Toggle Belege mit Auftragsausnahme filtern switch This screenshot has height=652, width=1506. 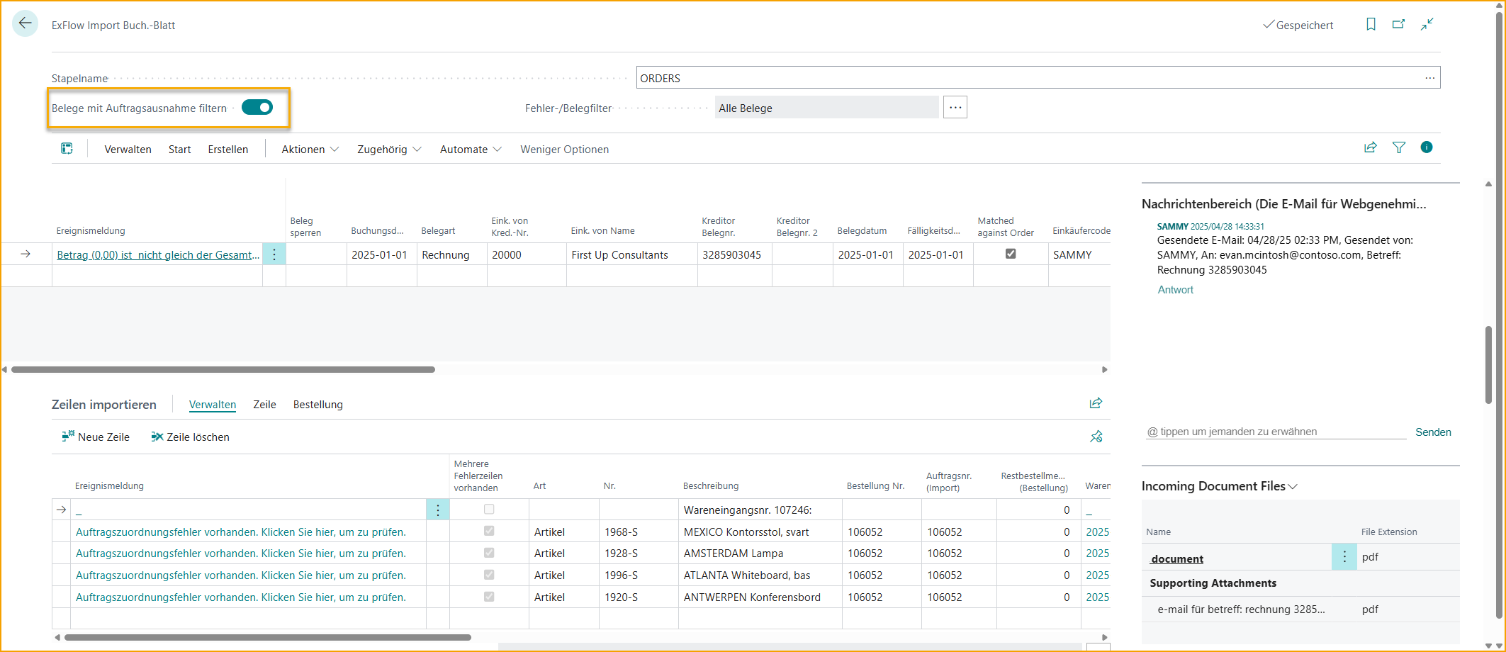(x=257, y=108)
